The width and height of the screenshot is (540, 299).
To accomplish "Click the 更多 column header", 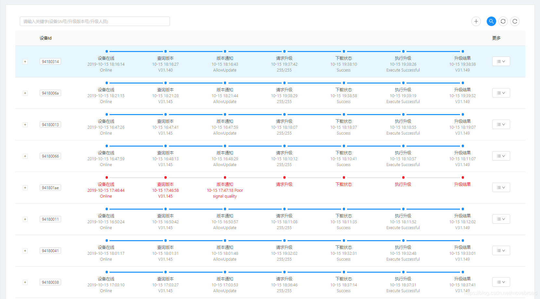I will tap(496, 38).
